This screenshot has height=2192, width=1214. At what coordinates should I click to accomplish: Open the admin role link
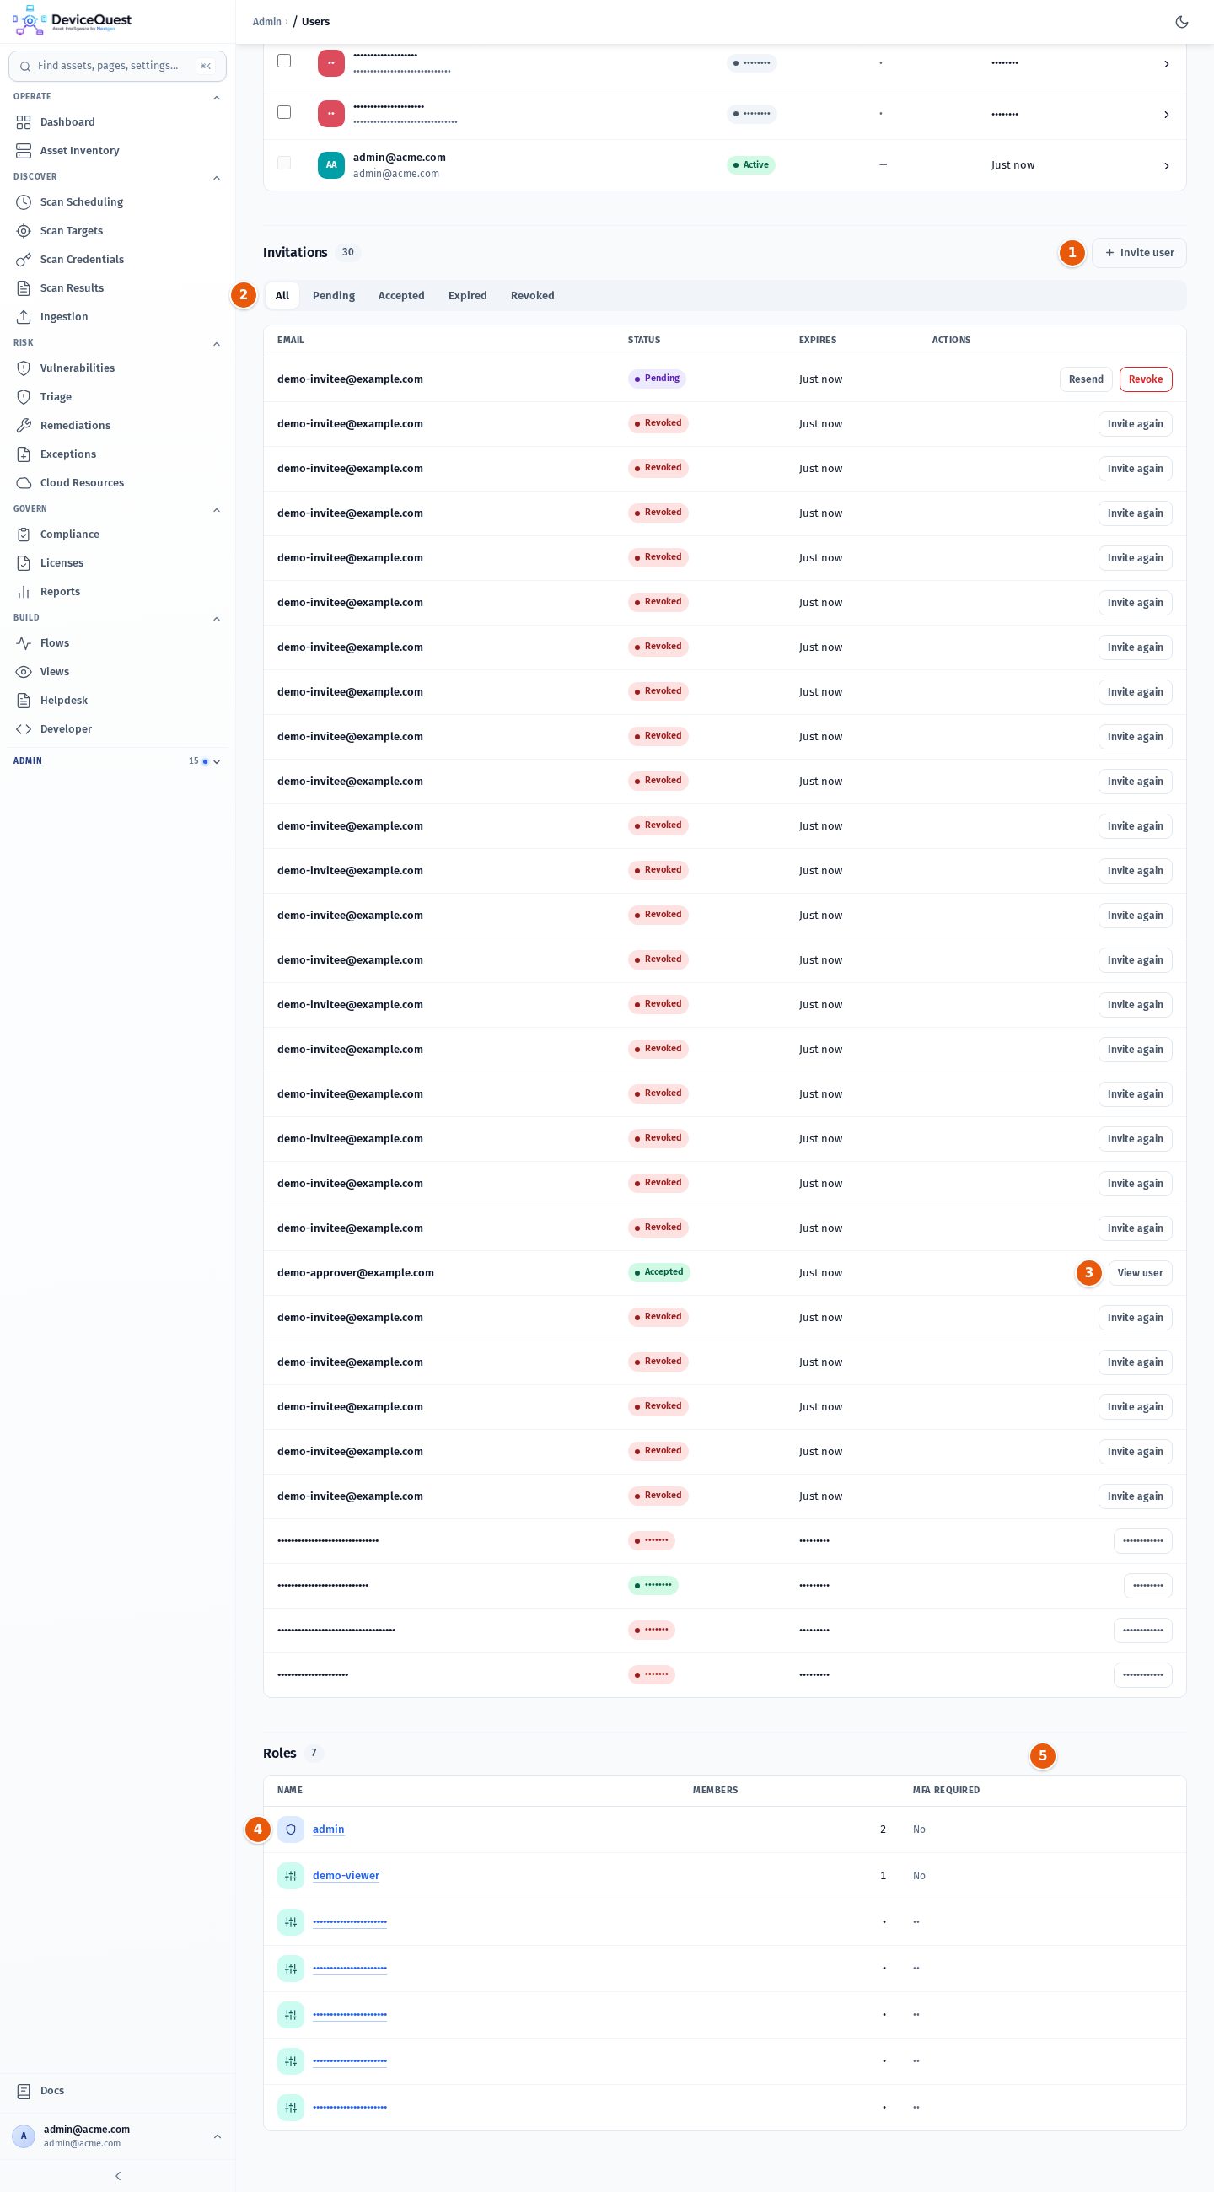click(x=329, y=1829)
